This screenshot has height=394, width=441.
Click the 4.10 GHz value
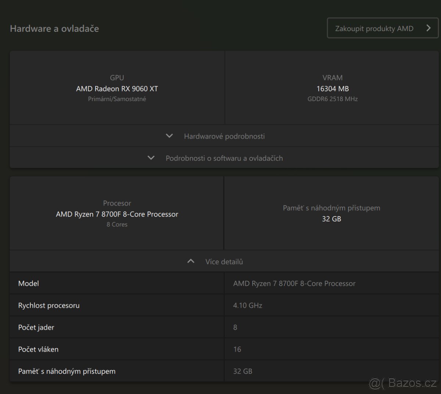tap(248, 306)
